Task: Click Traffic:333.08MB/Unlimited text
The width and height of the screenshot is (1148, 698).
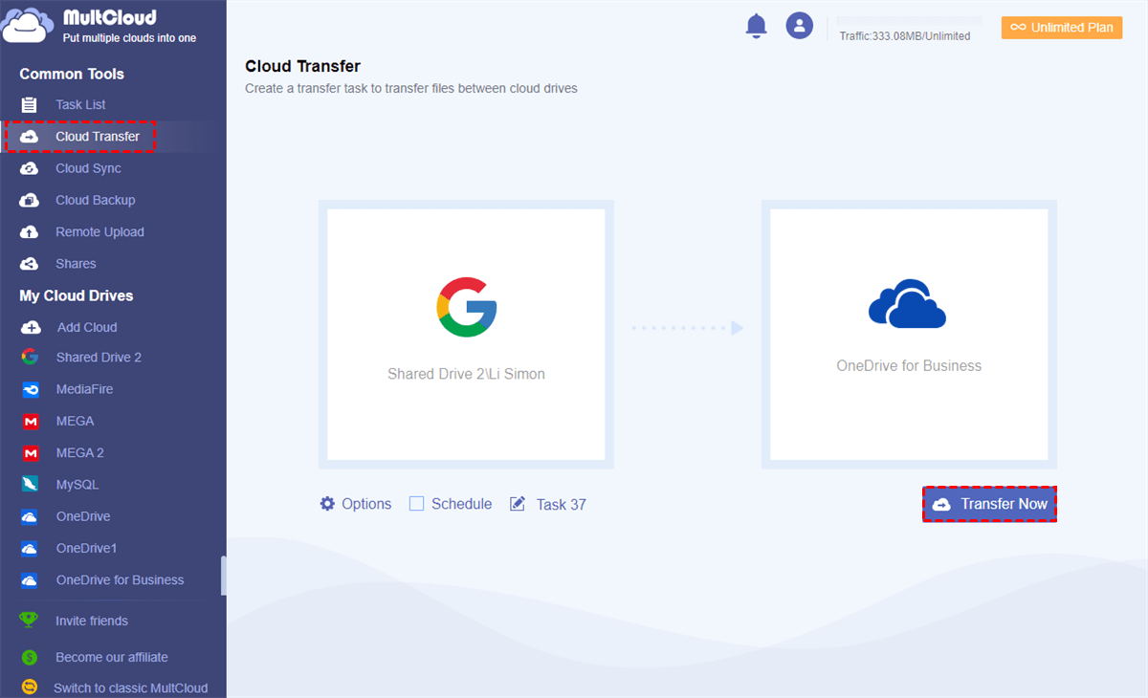Action: point(905,36)
